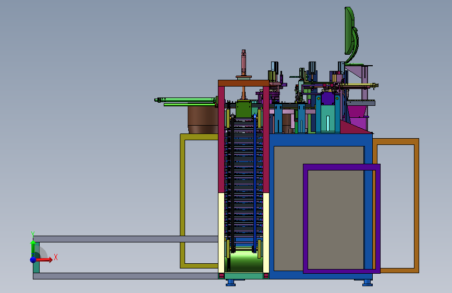Select the rust-brown top crossbeam of the elevator
Screen dimensions: 452x293
(243, 83)
